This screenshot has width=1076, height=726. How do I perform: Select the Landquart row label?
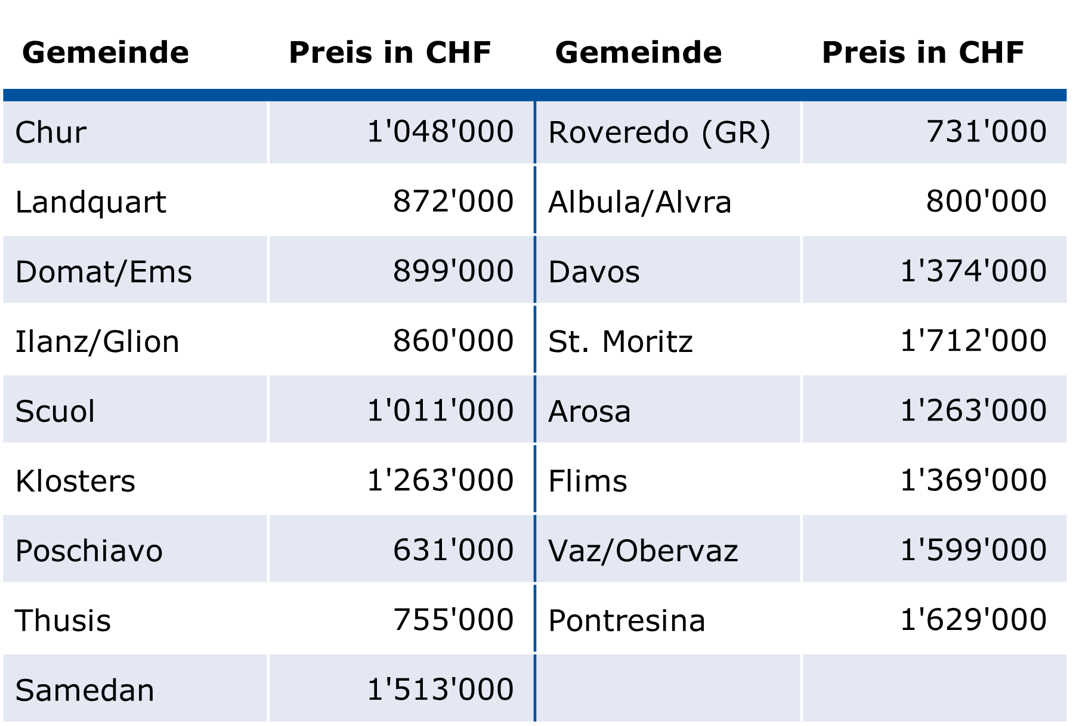pyautogui.click(x=135, y=202)
